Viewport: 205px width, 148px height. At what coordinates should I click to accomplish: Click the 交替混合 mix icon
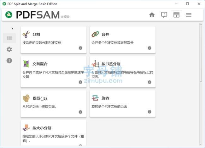point(26,64)
